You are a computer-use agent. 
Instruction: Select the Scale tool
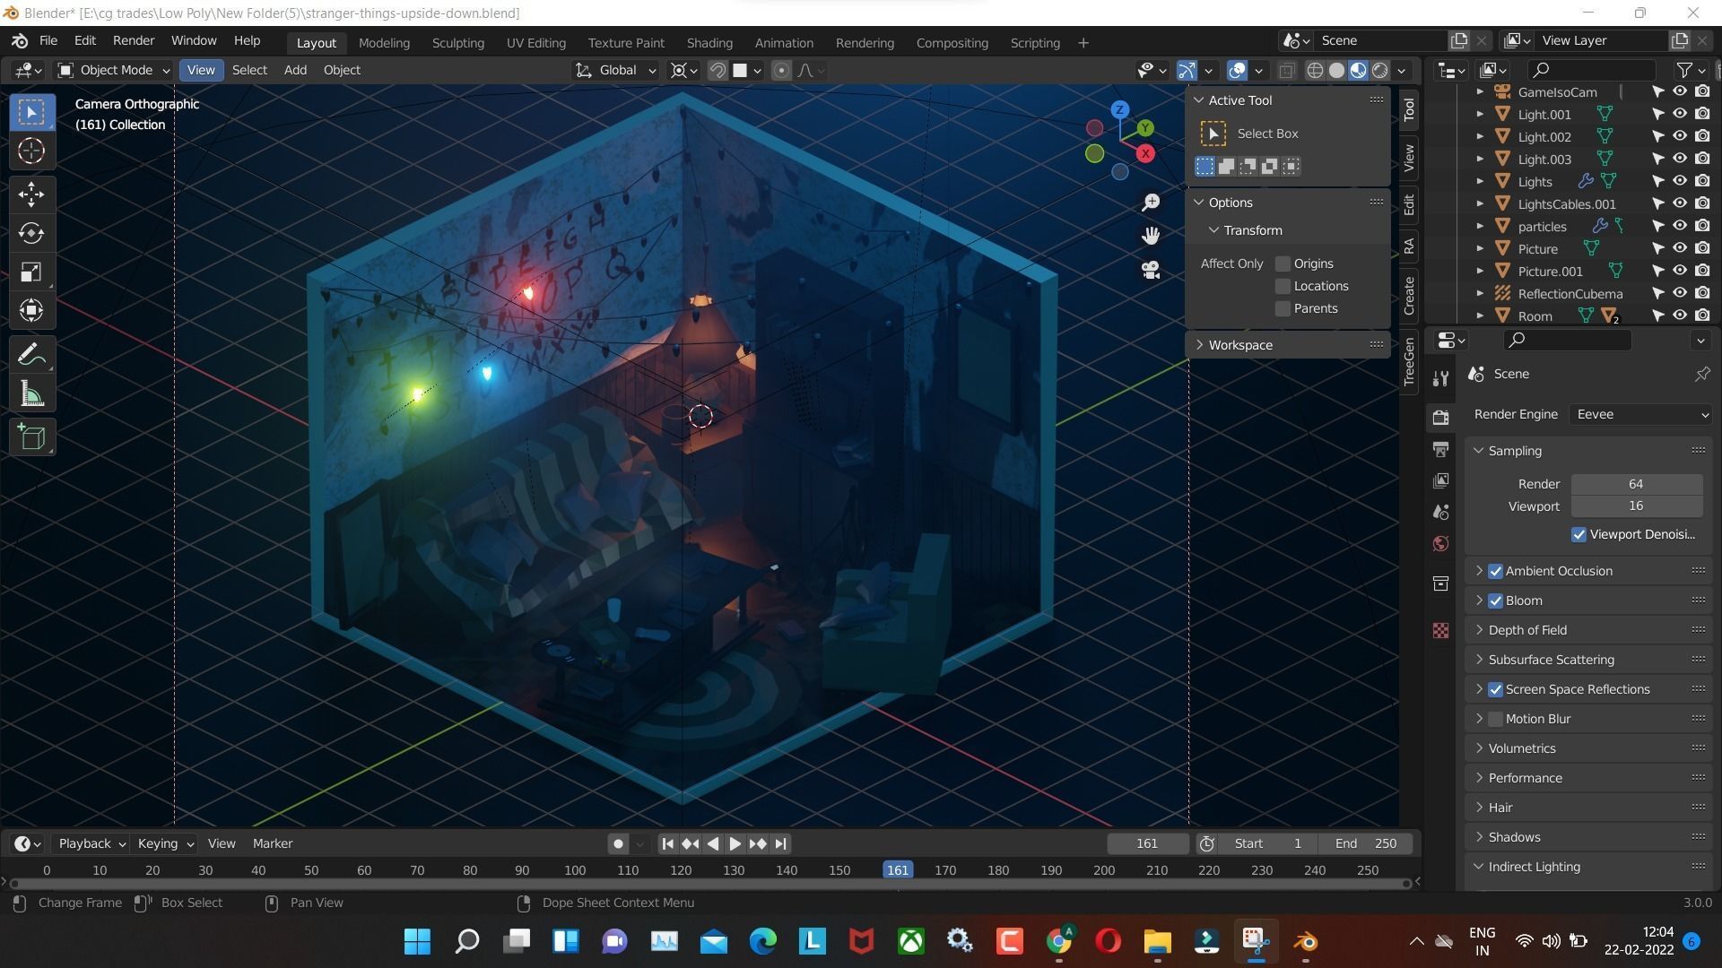click(x=31, y=272)
